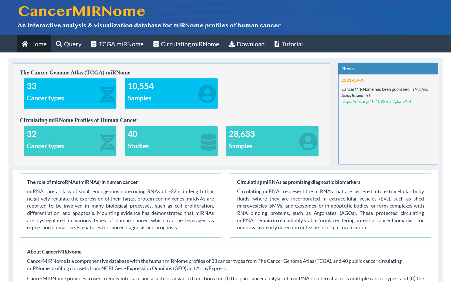Image resolution: width=451 pixels, height=282 pixels.
Task: Click the Tutorial document icon
Action: coord(277,44)
